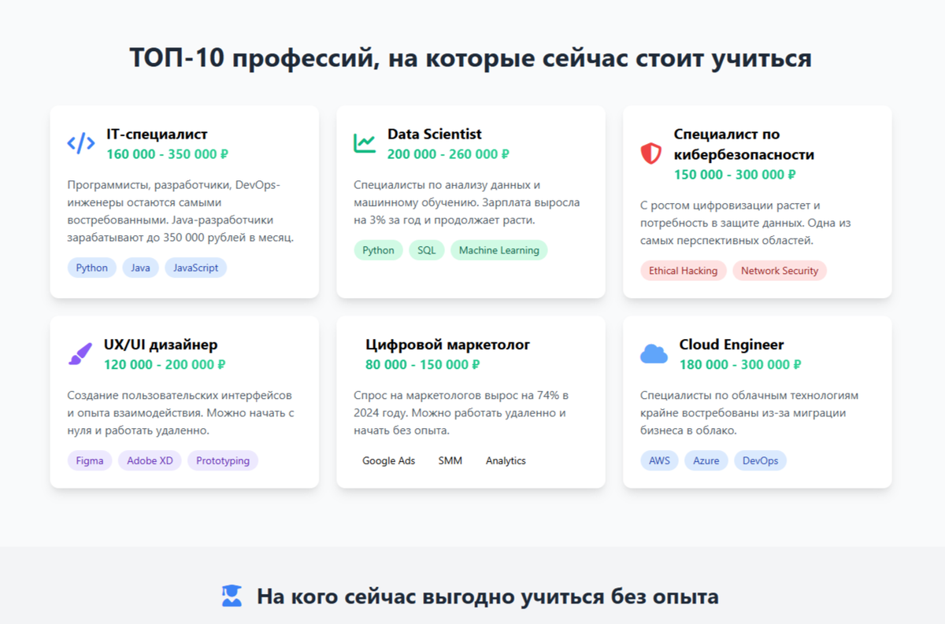Image resolution: width=945 pixels, height=624 pixels.
Task: Click the Ethical Hacking tag
Action: [684, 271]
